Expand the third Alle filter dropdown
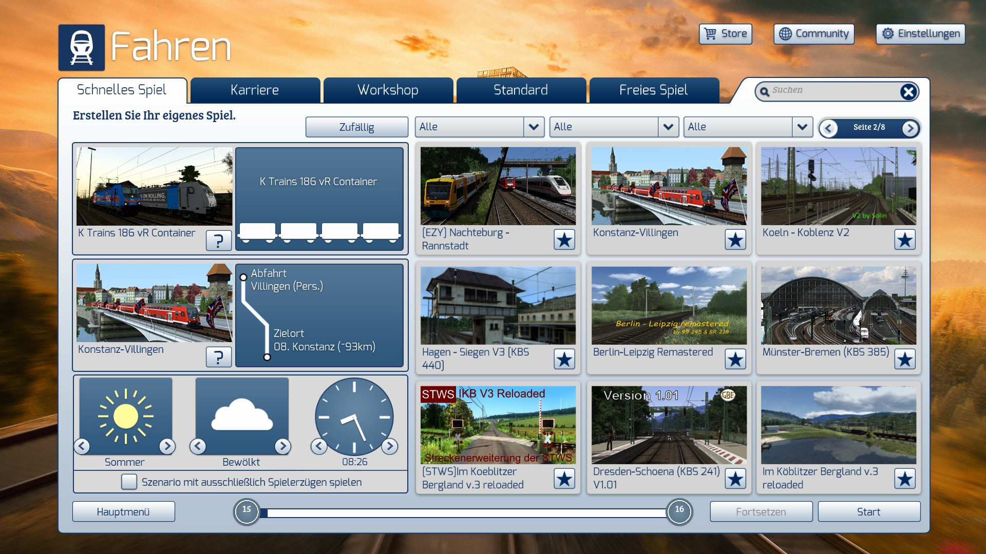This screenshot has width=986, height=554. tap(802, 127)
